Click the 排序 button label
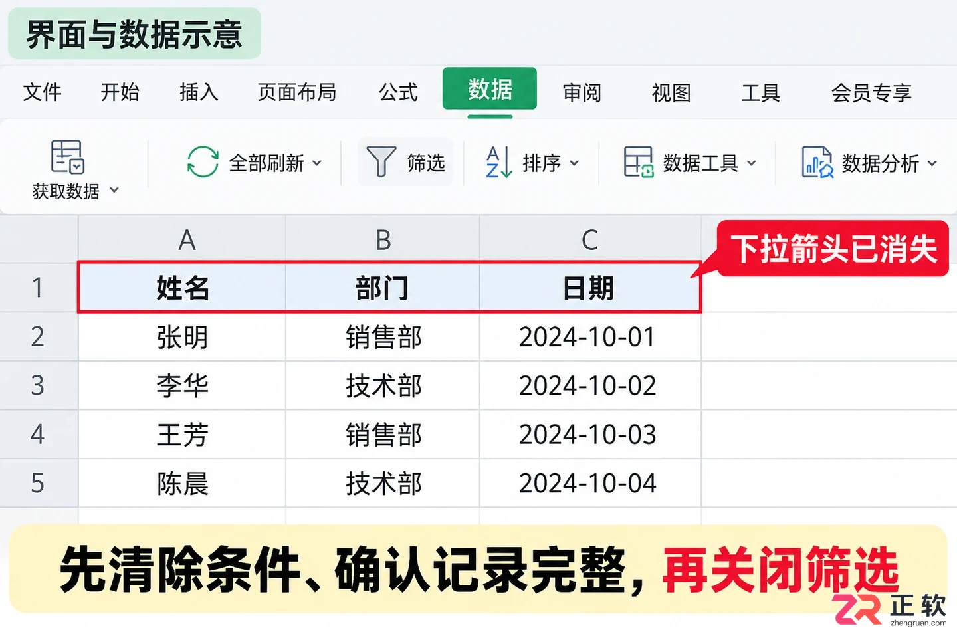957x638 pixels. tap(542, 163)
